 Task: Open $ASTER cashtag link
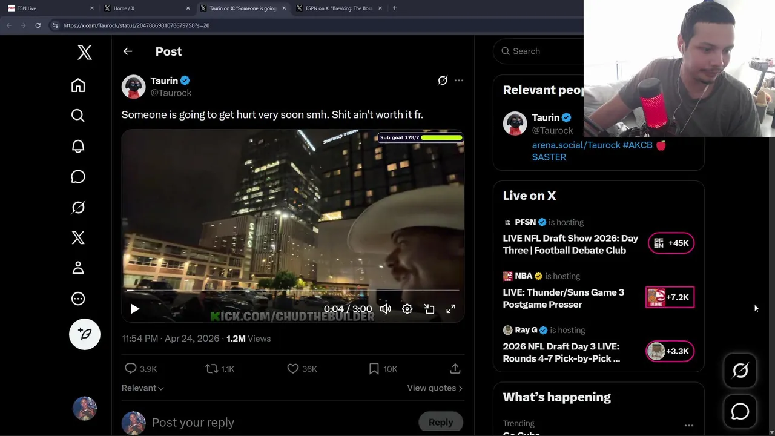(549, 157)
